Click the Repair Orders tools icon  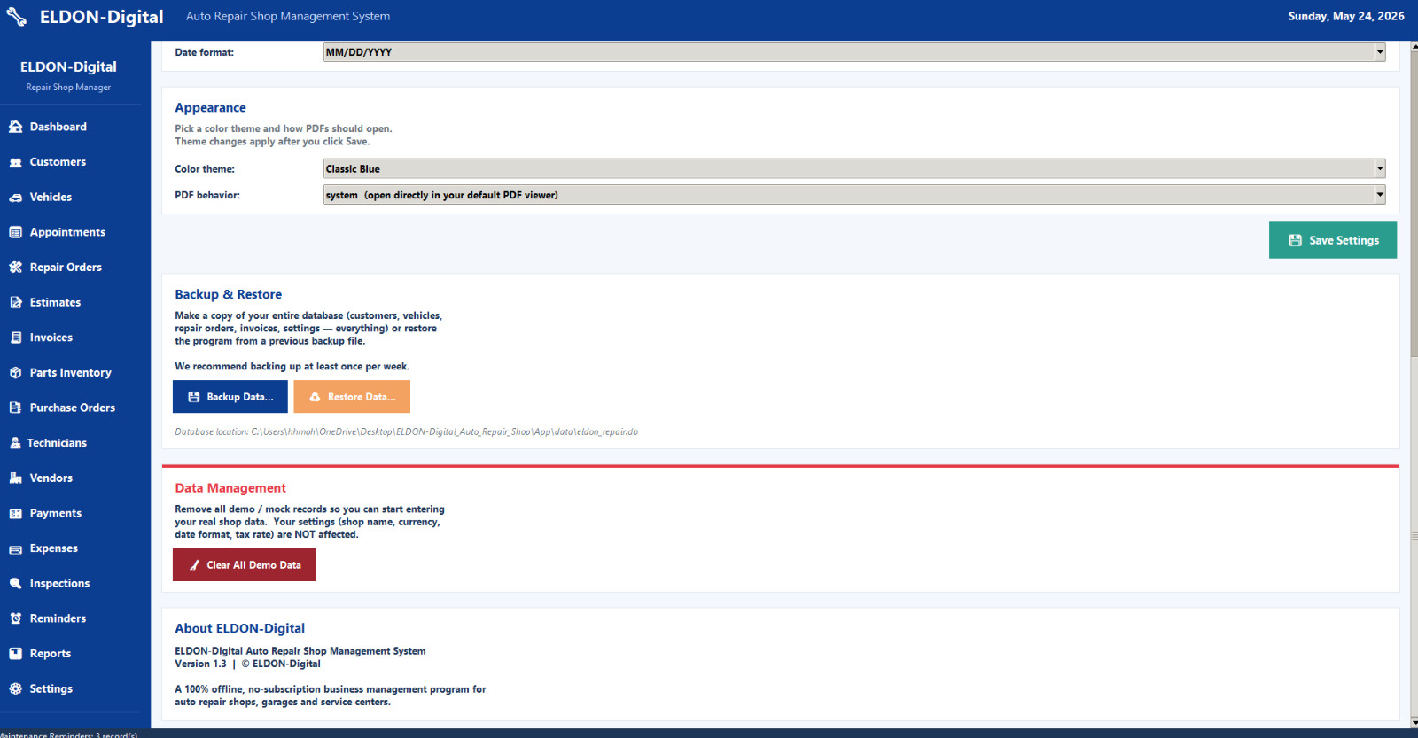(x=15, y=268)
